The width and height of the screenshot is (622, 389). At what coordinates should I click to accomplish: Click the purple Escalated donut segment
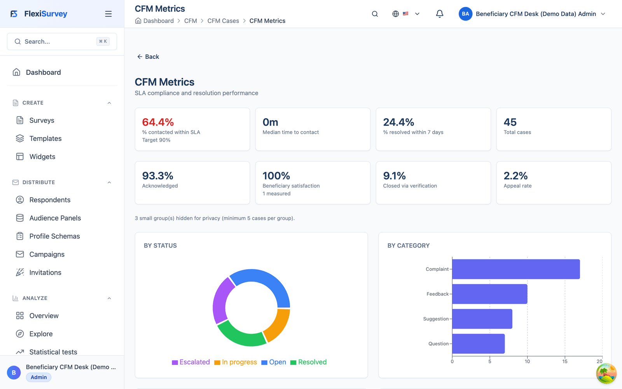click(221, 301)
